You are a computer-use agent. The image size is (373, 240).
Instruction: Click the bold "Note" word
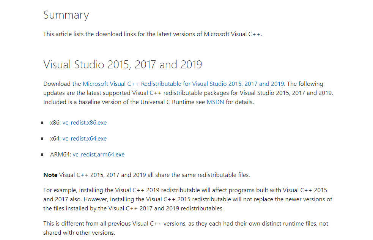click(50, 175)
